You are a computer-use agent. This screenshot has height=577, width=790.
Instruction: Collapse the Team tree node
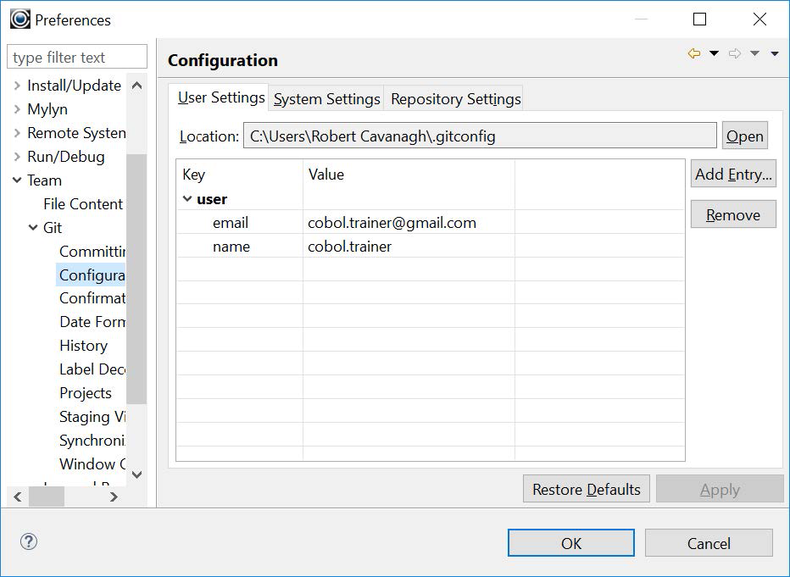17,180
